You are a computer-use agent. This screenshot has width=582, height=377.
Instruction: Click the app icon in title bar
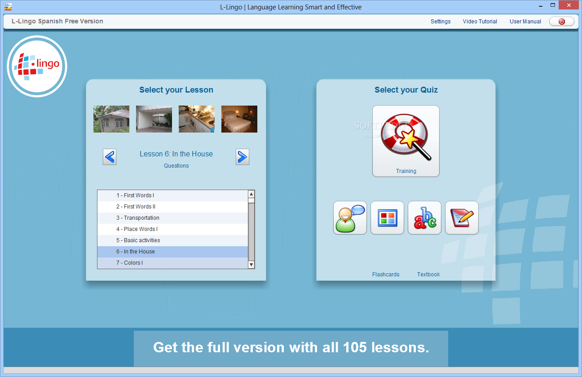8,6
